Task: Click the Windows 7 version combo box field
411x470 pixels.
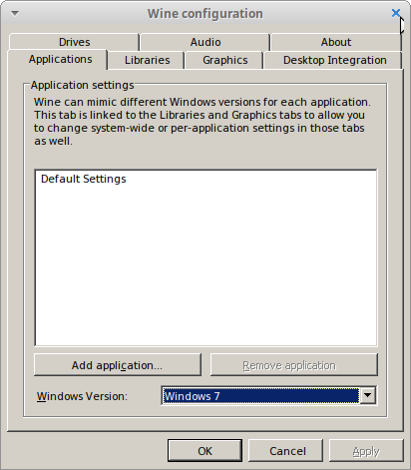Action: (261, 396)
